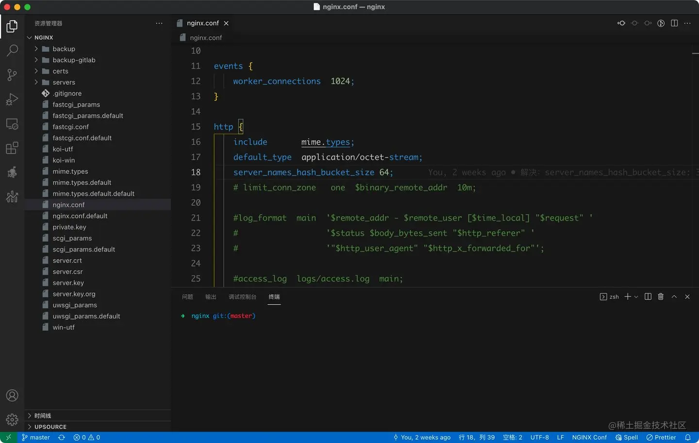Open fastcgi.conf file
699x443 pixels.
pos(98,127)
